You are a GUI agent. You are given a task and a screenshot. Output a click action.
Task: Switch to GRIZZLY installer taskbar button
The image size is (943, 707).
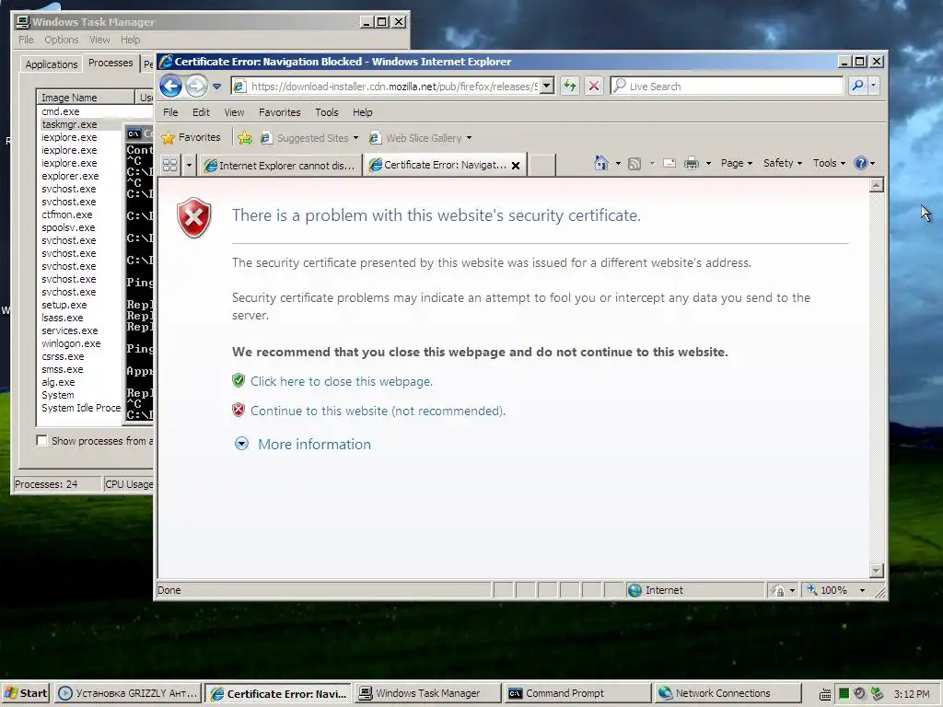[x=127, y=693]
